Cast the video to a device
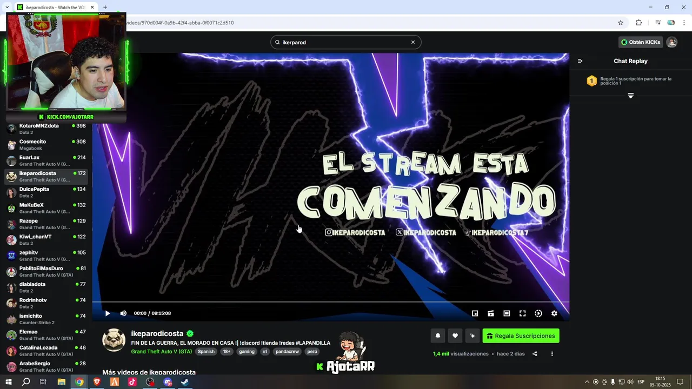 coord(491,313)
